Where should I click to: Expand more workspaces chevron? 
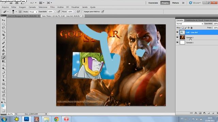[x=183, y=3]
